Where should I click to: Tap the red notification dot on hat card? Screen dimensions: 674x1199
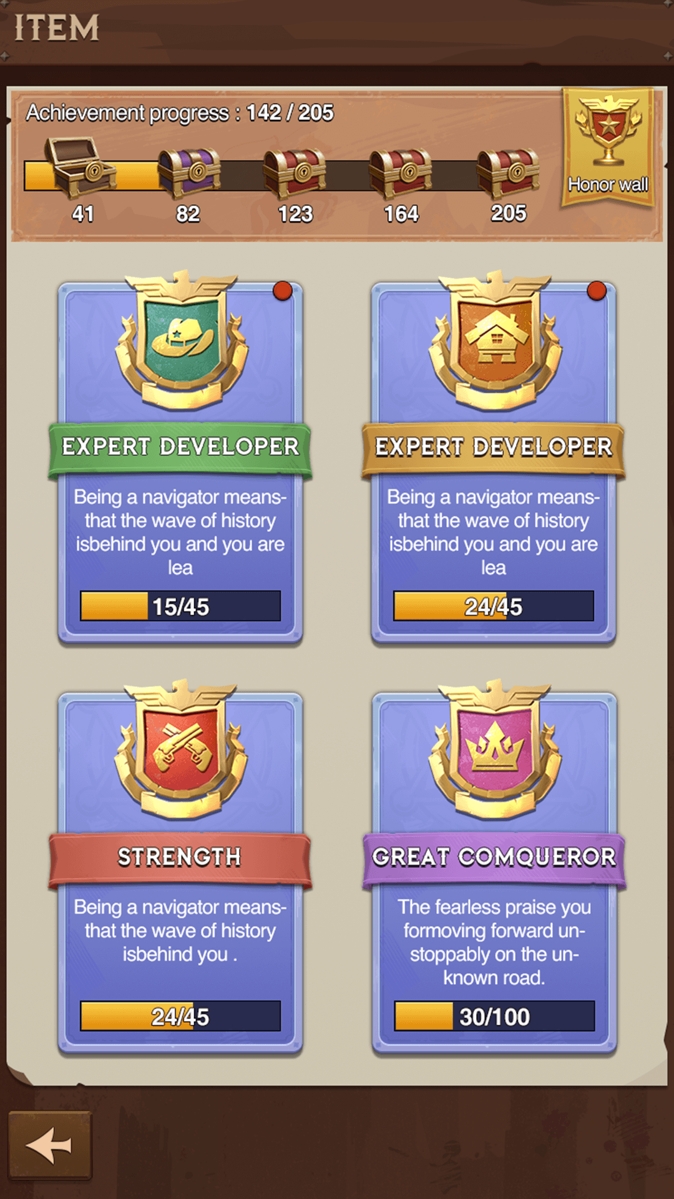coord(283,290)
